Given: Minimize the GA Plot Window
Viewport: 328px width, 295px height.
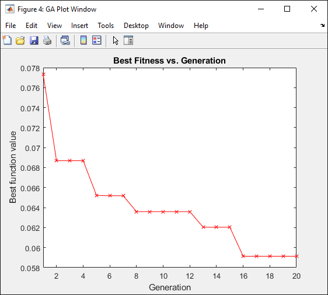Looking at the screenshot, I should 261,9.
